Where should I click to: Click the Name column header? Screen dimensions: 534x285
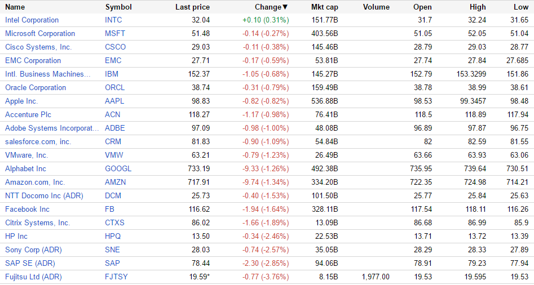15,7
